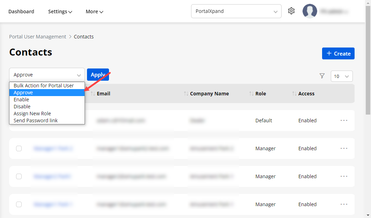371x218 pixels.
Task: Expand the PortalXpand portal selector
Action: tap(236, 11)
